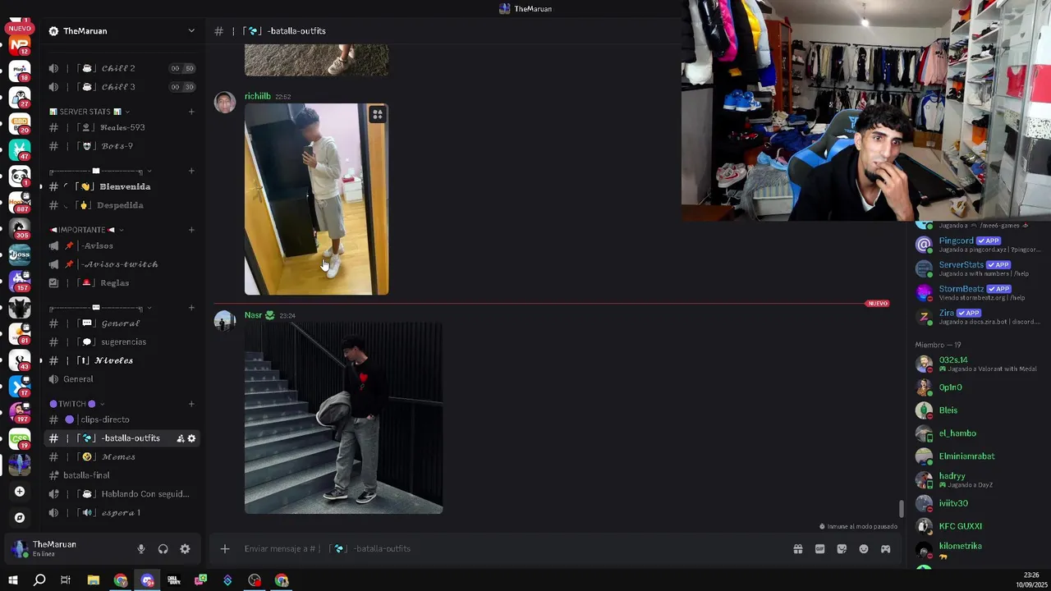Click the plus attachment button in message bar
1051x591 pixels.
(x=224, y=549)
